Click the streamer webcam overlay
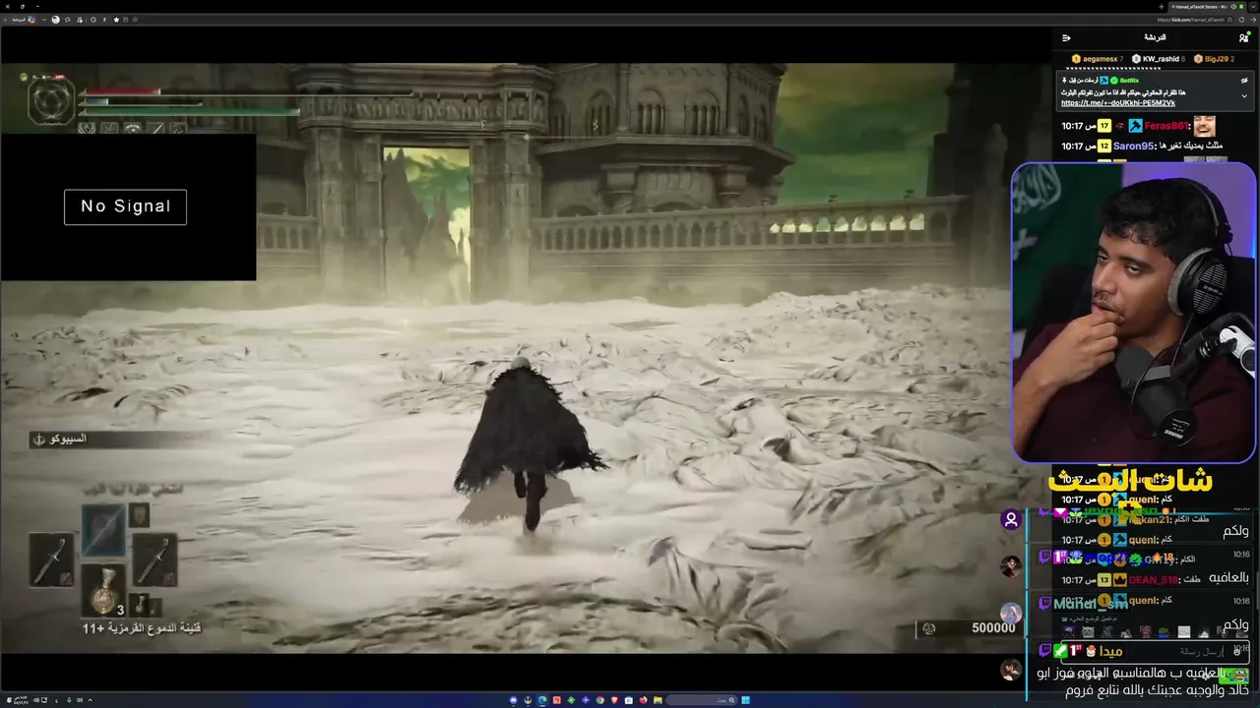 coord(1134,312)
